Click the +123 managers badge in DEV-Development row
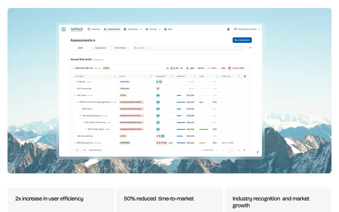 [x=170, y=143]
